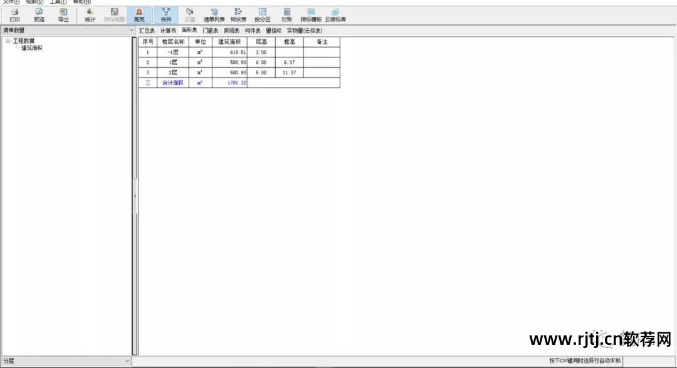
Task: Click the 6.37 eave height cell
Action: (289, 62)
